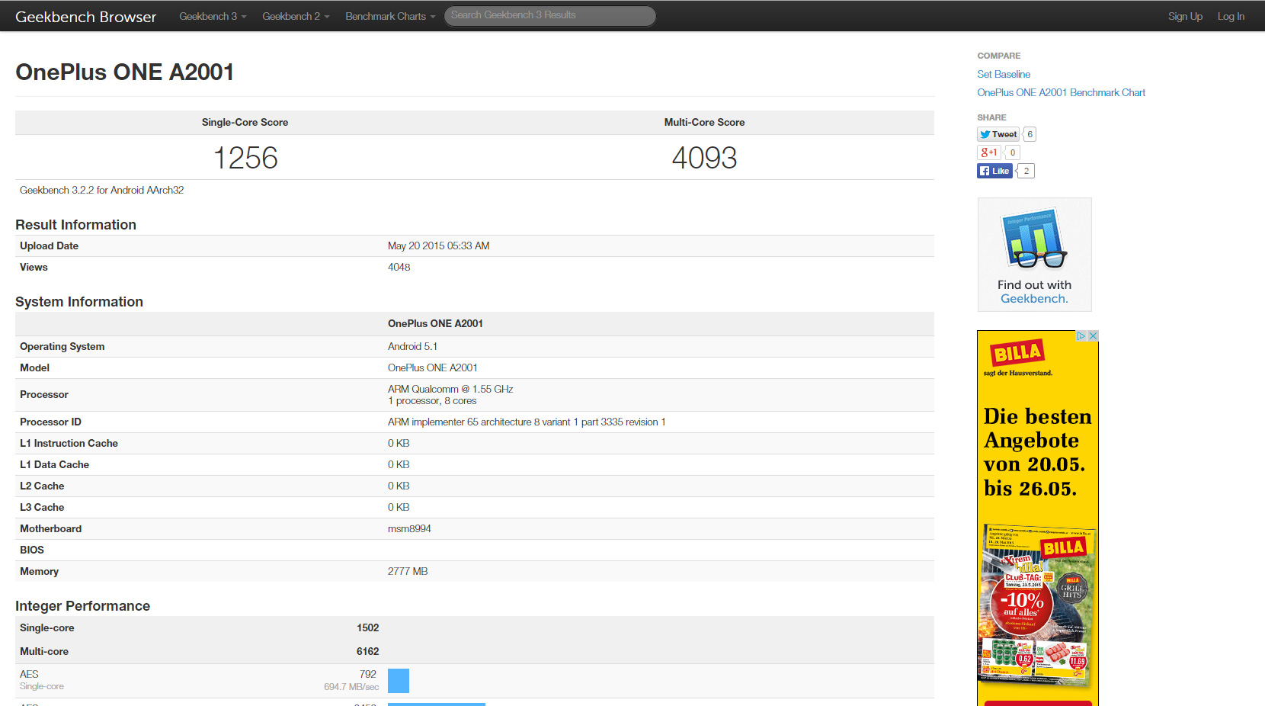This screenshot has height=706, width=1265.
Task: Click the Die besten Angebote ad headline
Action: click(x=1037, y=452)
